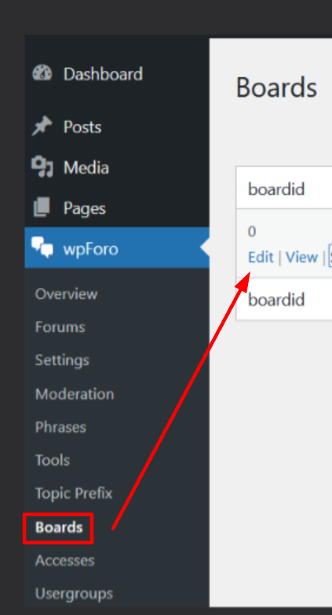Click the Pages stacked-sheets icon

point(42,208)
